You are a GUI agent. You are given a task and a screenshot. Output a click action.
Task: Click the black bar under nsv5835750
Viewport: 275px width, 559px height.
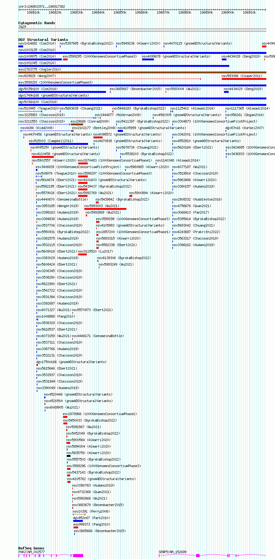pos(69,456)
